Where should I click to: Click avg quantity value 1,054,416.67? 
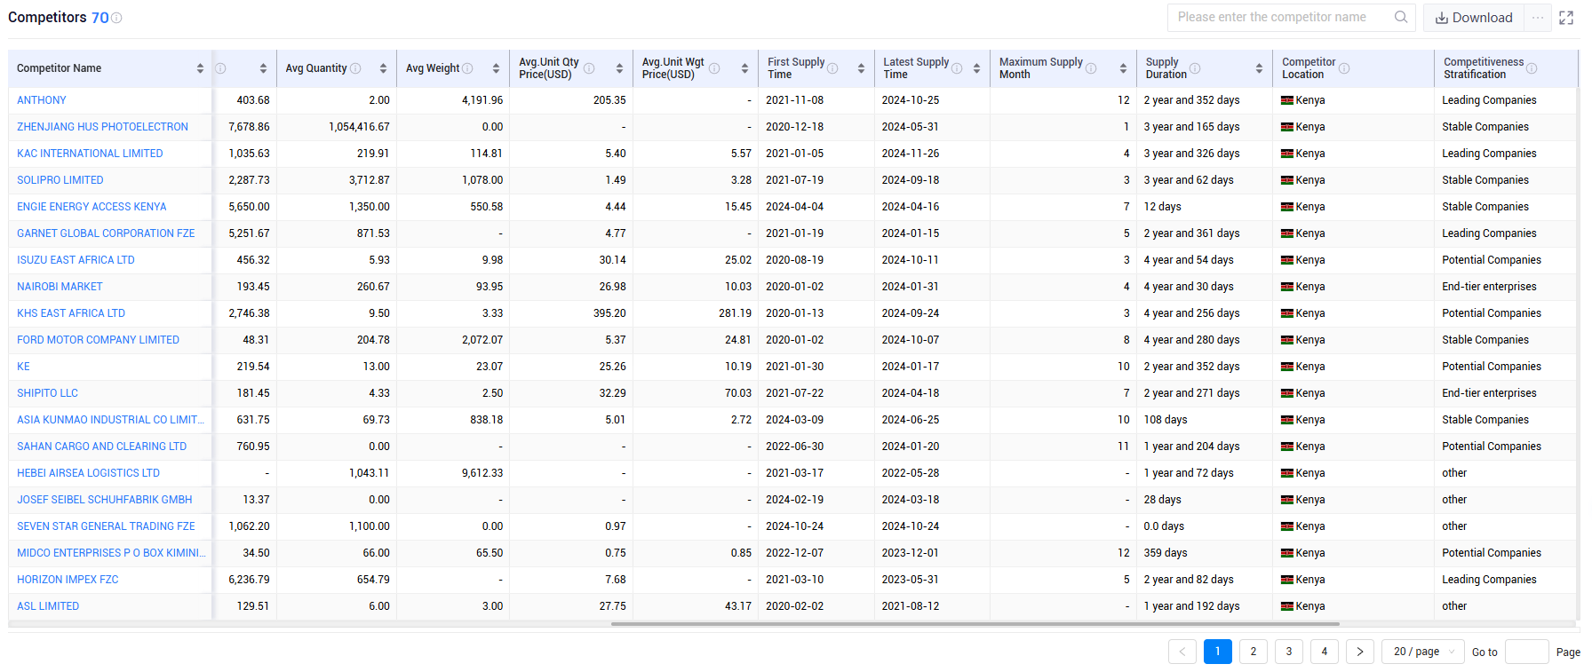click(359, 127)
